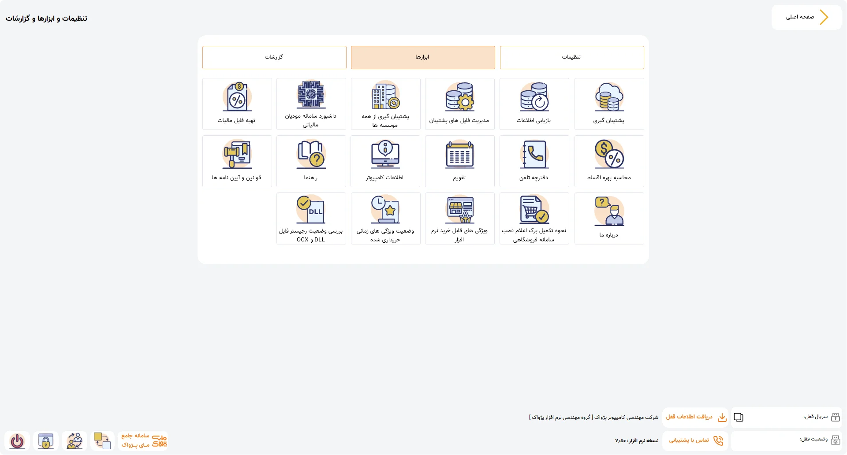Open درباره ما about tile
Viewport: 847px width, 455px height.
pyautogui.click(x=609, y=218)
